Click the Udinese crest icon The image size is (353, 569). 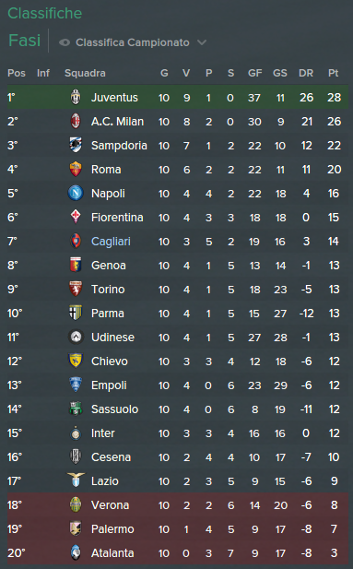[x=76, y=337]
